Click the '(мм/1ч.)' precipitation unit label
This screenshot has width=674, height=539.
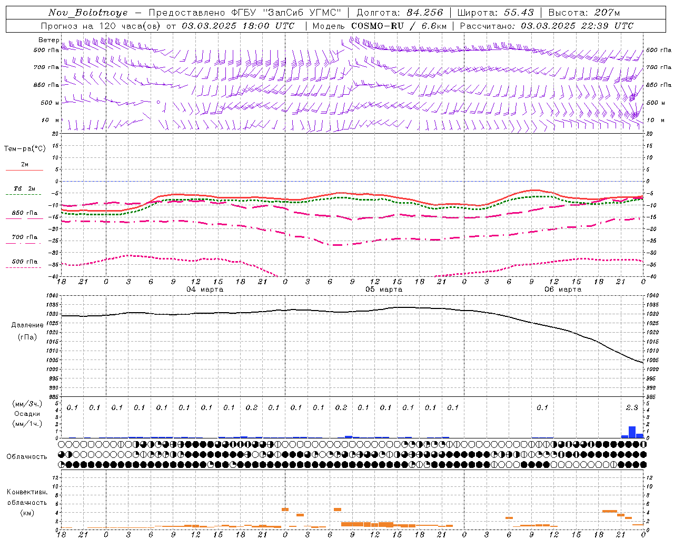coord(27,424)
